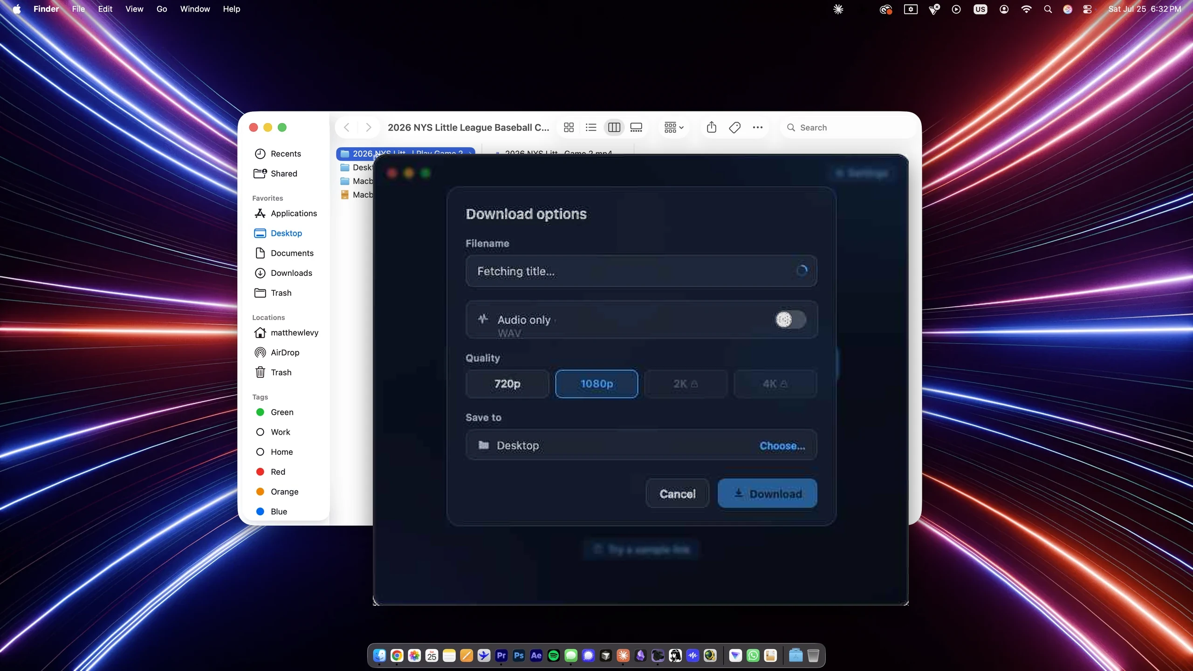This screenshot has height=671, width=1193.
Task: Open Finder Go menu
Action: pyautogui.click(x=162, y=9)
